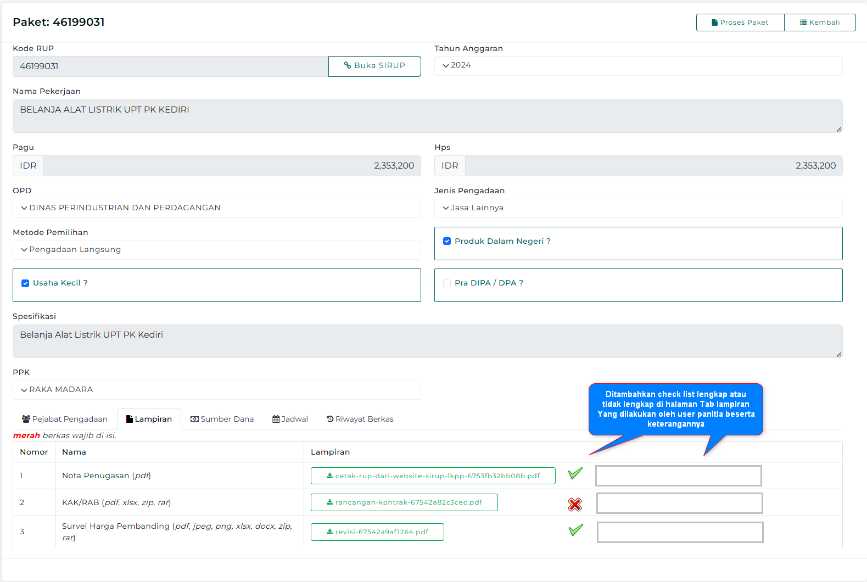This screenshot has height=582, width=867.
Task: Click green checkmark icon for Nota Penugasan
Action: point(575,474)
